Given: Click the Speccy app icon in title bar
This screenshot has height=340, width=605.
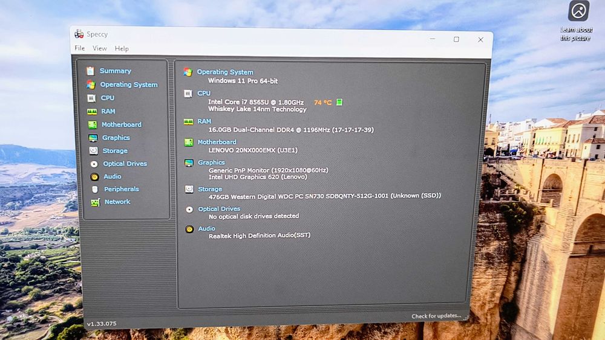Looking at the screenshot, I should pos(79,34).
